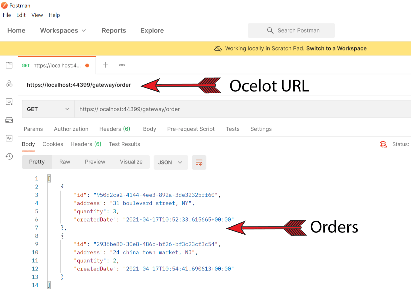Screen dimensions: 411x296
Task: Click the unsaved orange dot on request tab
Action: point(87,65)
